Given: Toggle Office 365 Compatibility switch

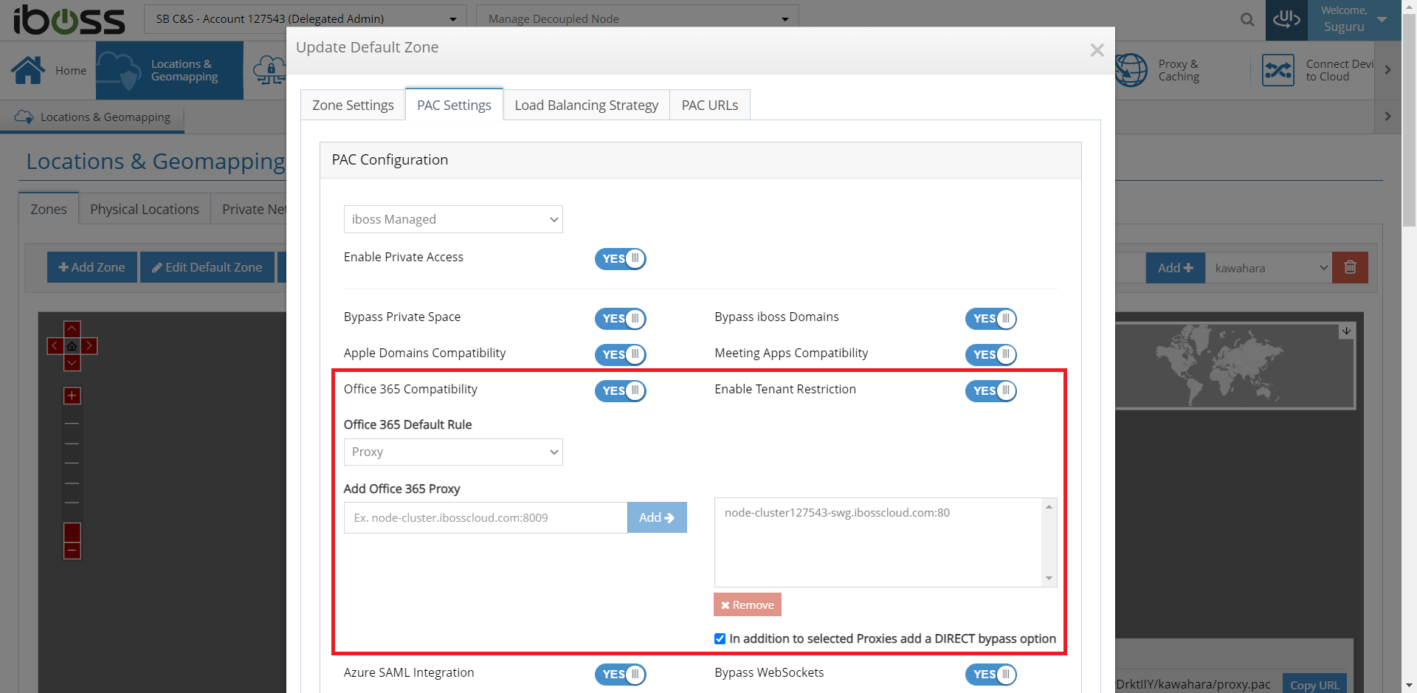Looking at the screenshot, I should point(621,390).
